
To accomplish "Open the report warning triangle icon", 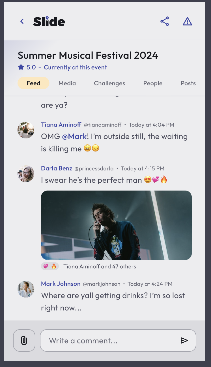I will click(x=188, y=21).
